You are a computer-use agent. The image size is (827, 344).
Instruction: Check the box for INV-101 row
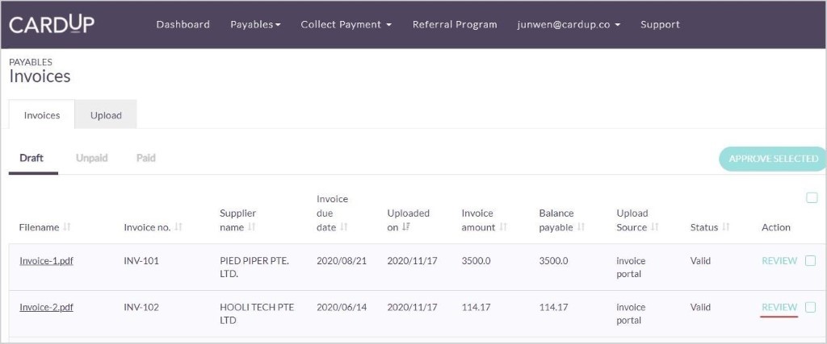[810, 261]
